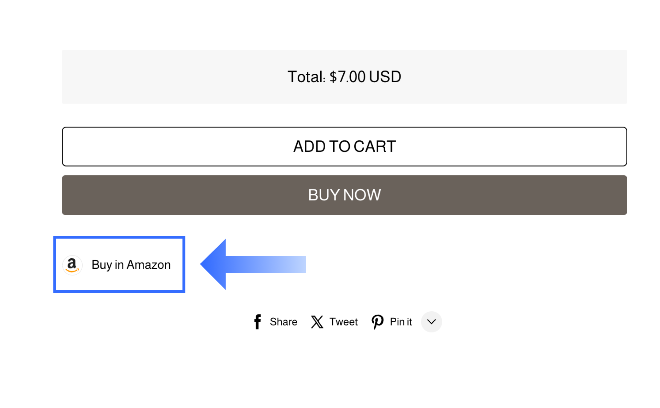Click the X (Twitter) logo icon
Image resolution: width=660 pixels, height=408 pixels.
(x=317, y=322)
